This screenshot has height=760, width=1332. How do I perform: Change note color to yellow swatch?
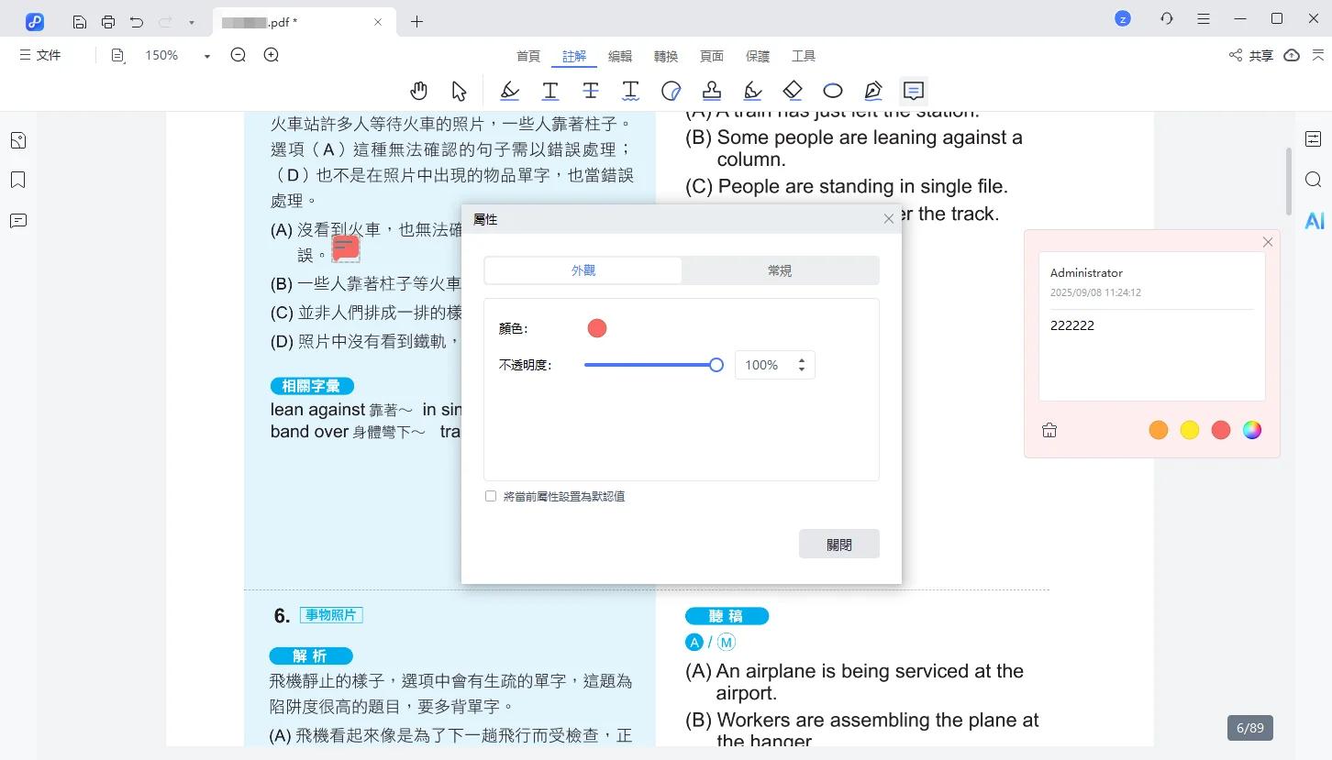(x=1190, y=429)
